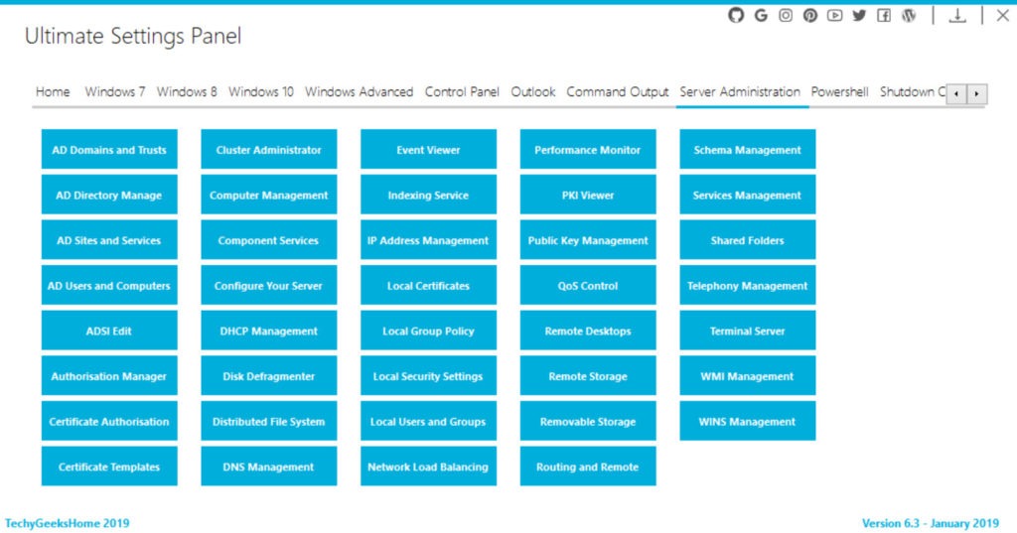Open the Powershell tab

pyautogui.click(x=839, y=92)
